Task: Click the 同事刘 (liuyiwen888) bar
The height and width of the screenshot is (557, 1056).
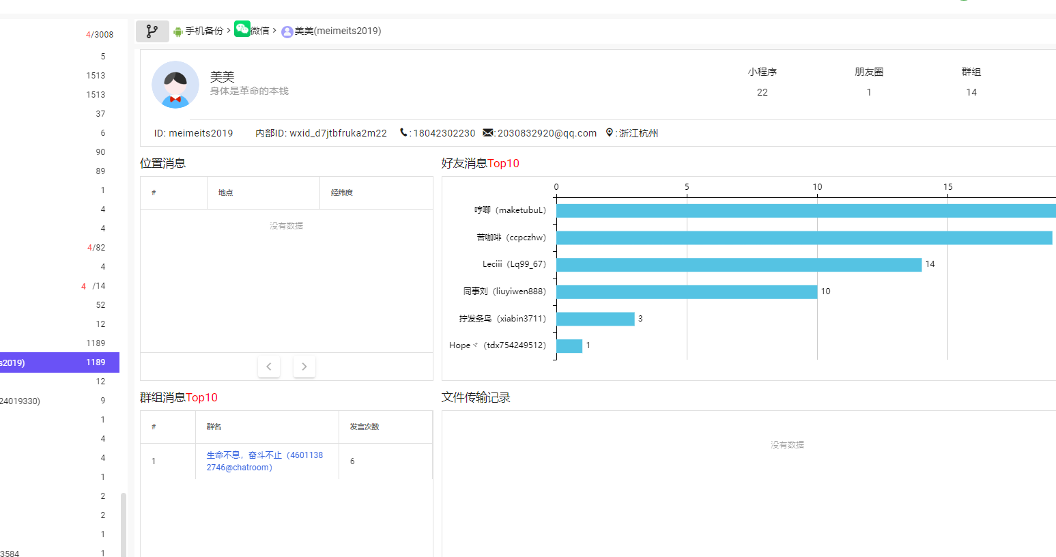Action: 687,291
